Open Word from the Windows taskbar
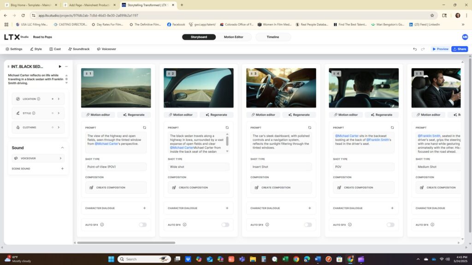The height and width of the screenshot is (265, 472). click(x=317, y=259)
